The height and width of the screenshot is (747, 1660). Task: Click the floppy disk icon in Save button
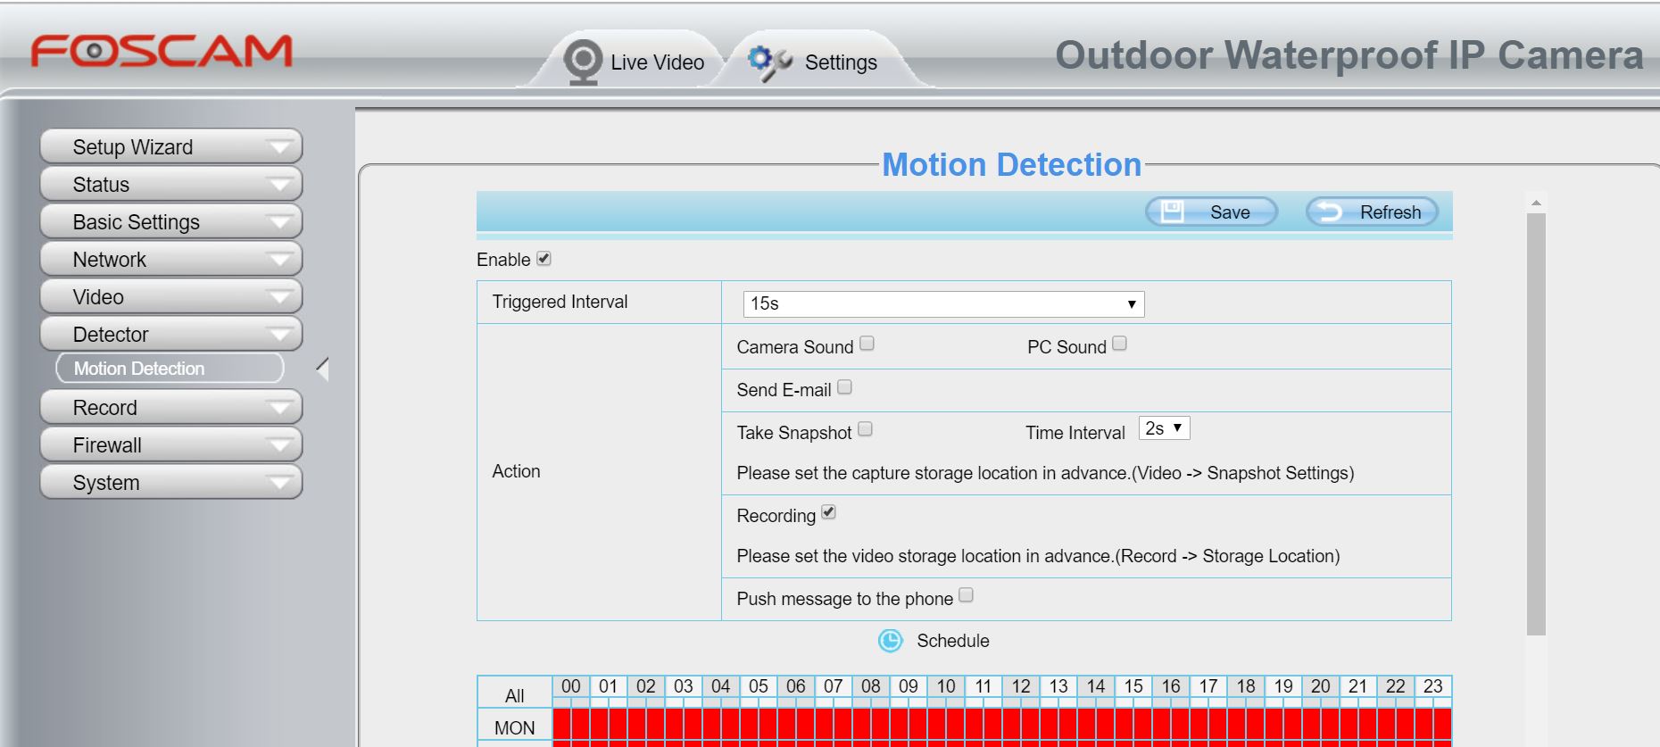pyautogui.click(x=1172, y=212)
